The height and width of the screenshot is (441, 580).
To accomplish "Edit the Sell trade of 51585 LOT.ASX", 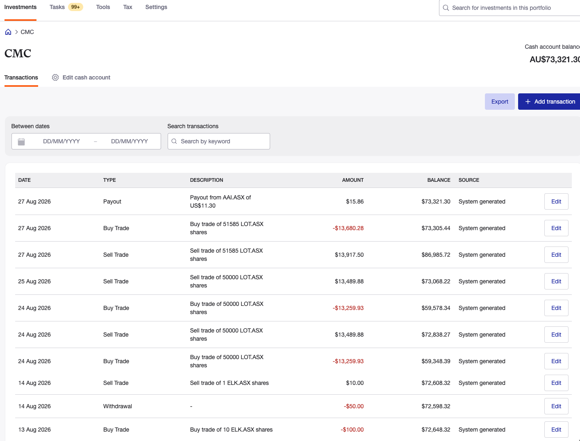I will pyautogui.click(x=556, y=255).
